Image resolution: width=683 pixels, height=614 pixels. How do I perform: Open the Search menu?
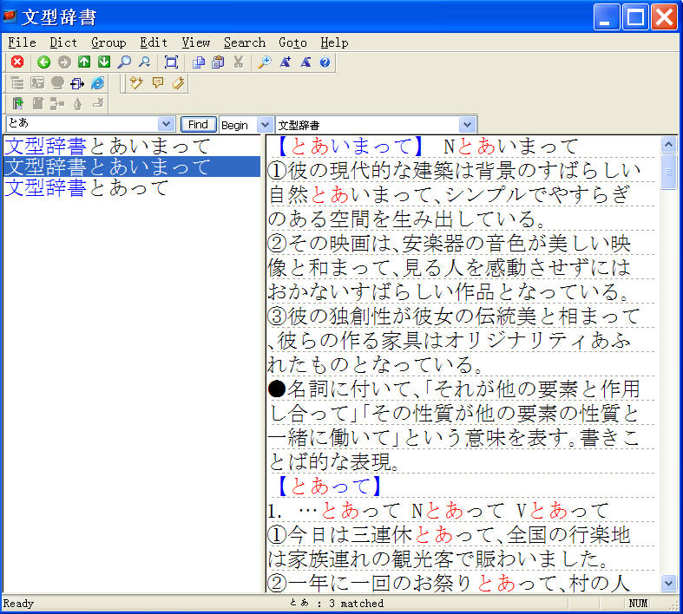point(245,42)
